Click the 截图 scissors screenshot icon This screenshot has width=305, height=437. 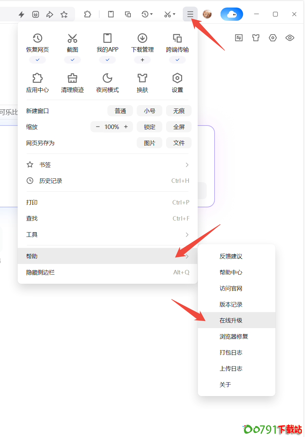click(x=72, y=38)
